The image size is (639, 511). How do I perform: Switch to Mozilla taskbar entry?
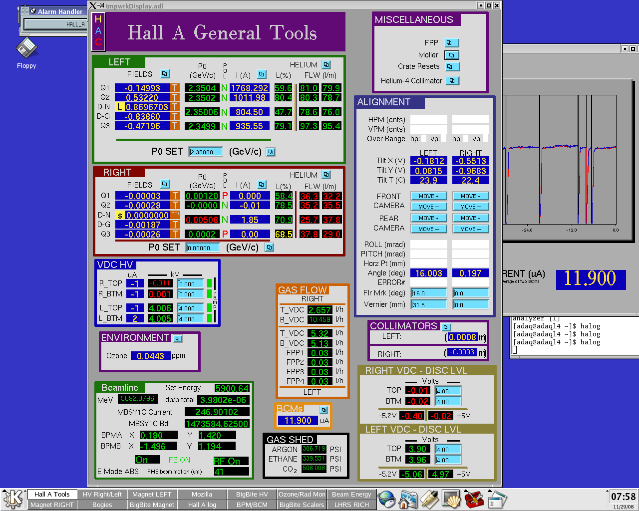pos(202,494)
